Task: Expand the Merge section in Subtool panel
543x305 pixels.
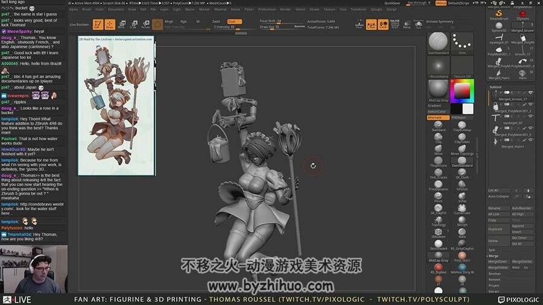Action: [494, 256]
